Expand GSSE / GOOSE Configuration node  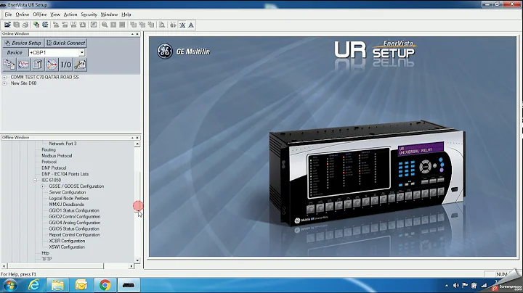point(43,186)
